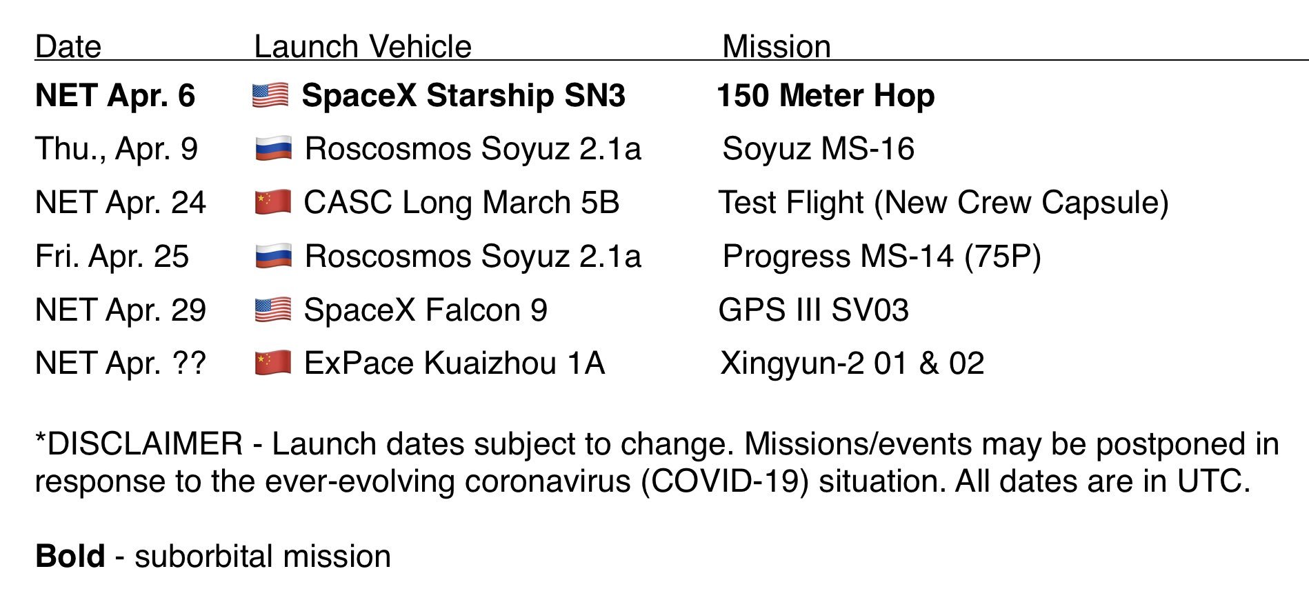Click the Progress MS-14 (75P) mission
The width and height of the screenshot is (1309, 600).
pyautogui.click(x=881, y=257)
